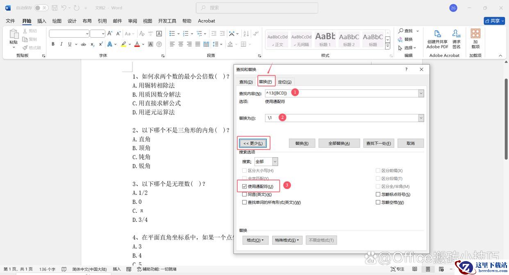Click the Add-ins icon
Viewport: 509px width, 275px height.
point(475,39)
